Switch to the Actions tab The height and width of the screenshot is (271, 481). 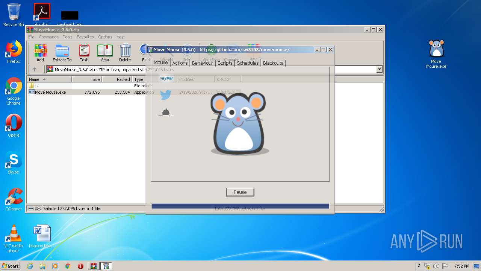(x=180, y=63)
